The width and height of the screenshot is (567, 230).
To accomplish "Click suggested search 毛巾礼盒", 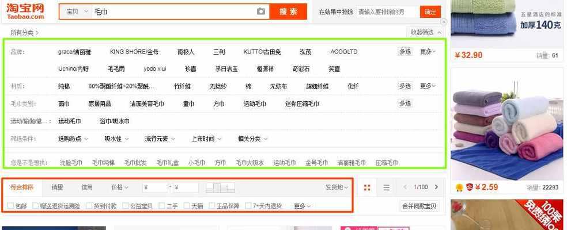I will (x=168, y=163).
